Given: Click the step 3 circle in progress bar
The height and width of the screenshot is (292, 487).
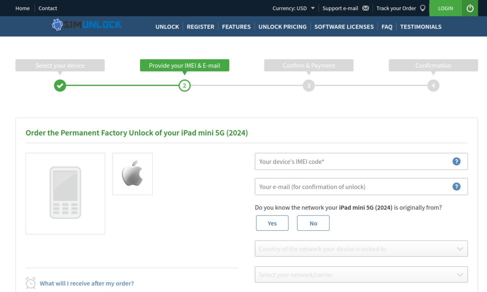Looking at the screenshot, I should click(309, 86).
